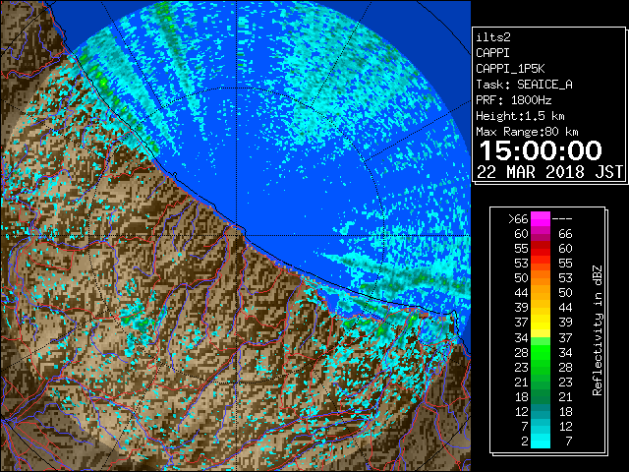
Task: Pick the magenta swatch at the legend top
Action: click(541, 219)
